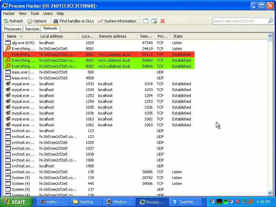Open the View menu
This screenshot has width=276, height=207.
pos(22,13)
